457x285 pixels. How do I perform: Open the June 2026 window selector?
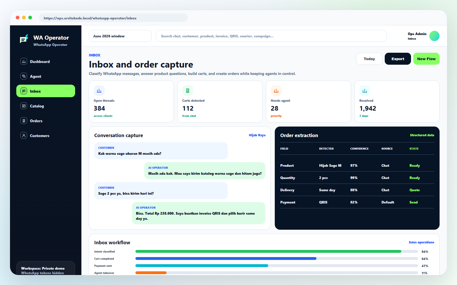[x=120, y=36]
